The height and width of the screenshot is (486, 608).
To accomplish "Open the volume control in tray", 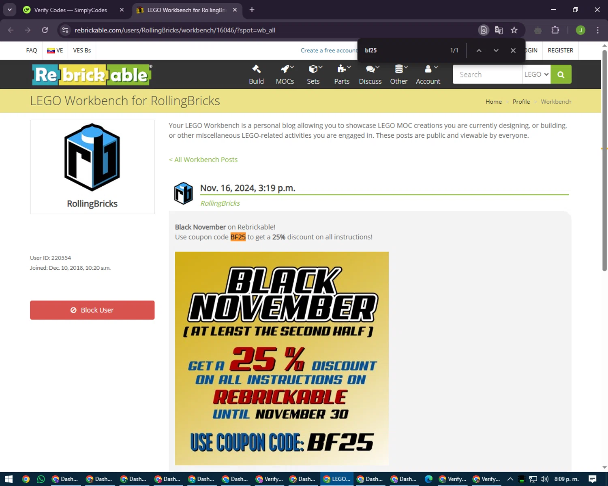I will click(544, 479).
